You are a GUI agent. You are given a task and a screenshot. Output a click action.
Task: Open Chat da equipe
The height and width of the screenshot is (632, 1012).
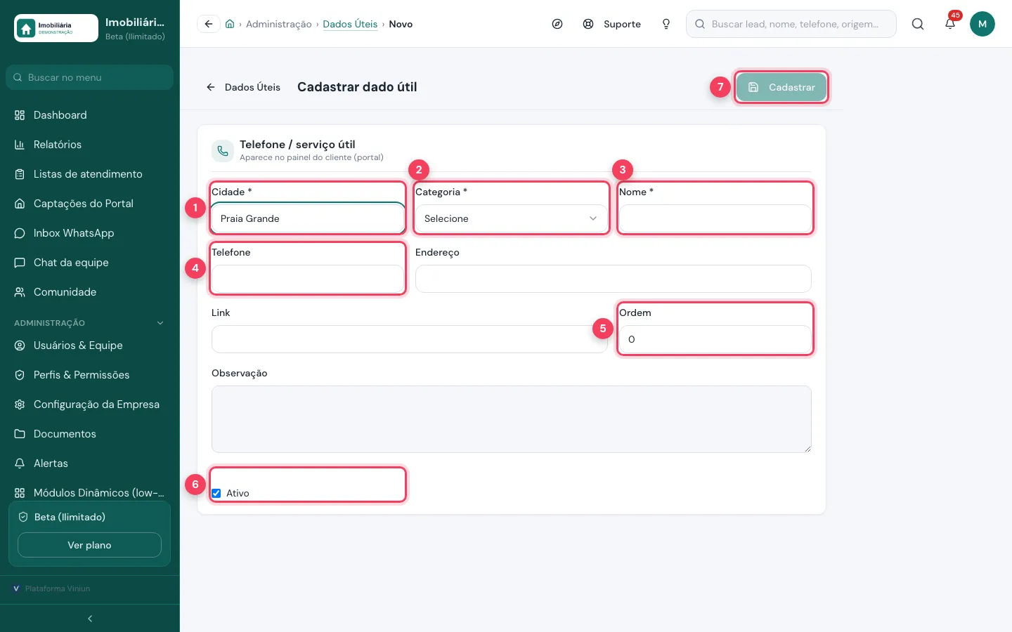(x=90, y=263)
